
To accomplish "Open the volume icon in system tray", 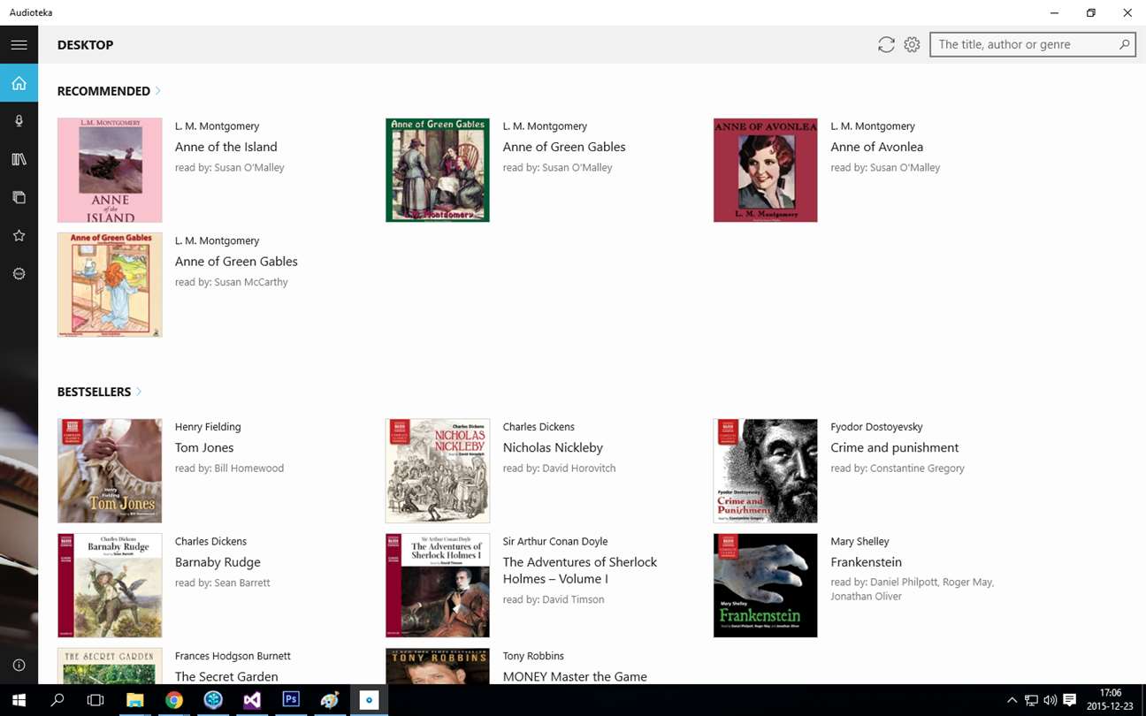I will (1050, 700).
